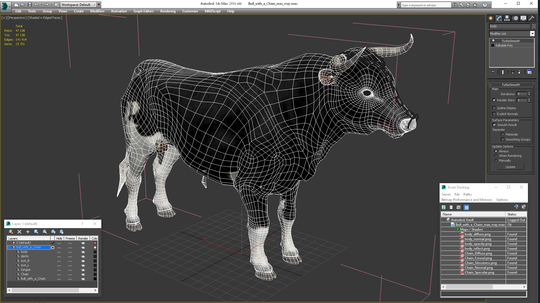Click the body object name field
The image size is (540, 303).
click(509, 26)
